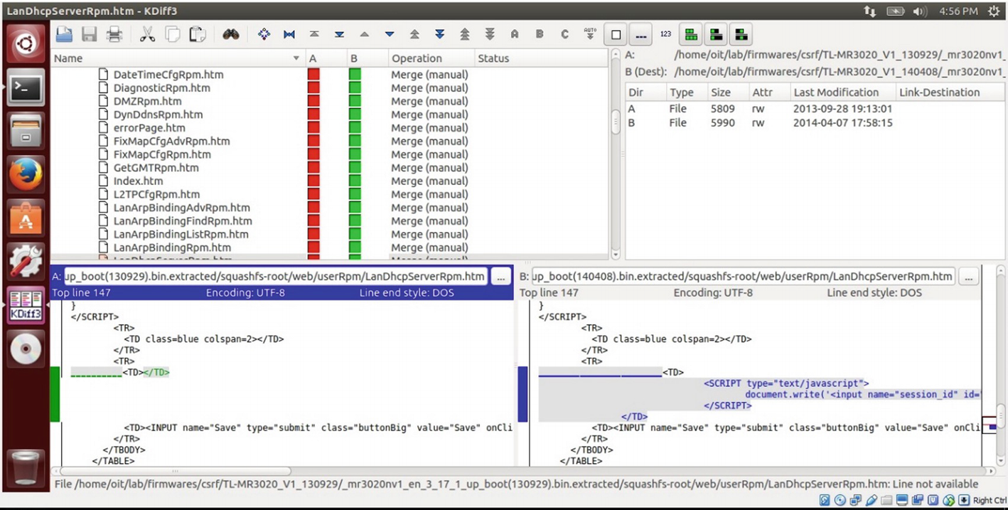
Task: Click the B file row sized 5990
Action: click(x=815, y=122)
